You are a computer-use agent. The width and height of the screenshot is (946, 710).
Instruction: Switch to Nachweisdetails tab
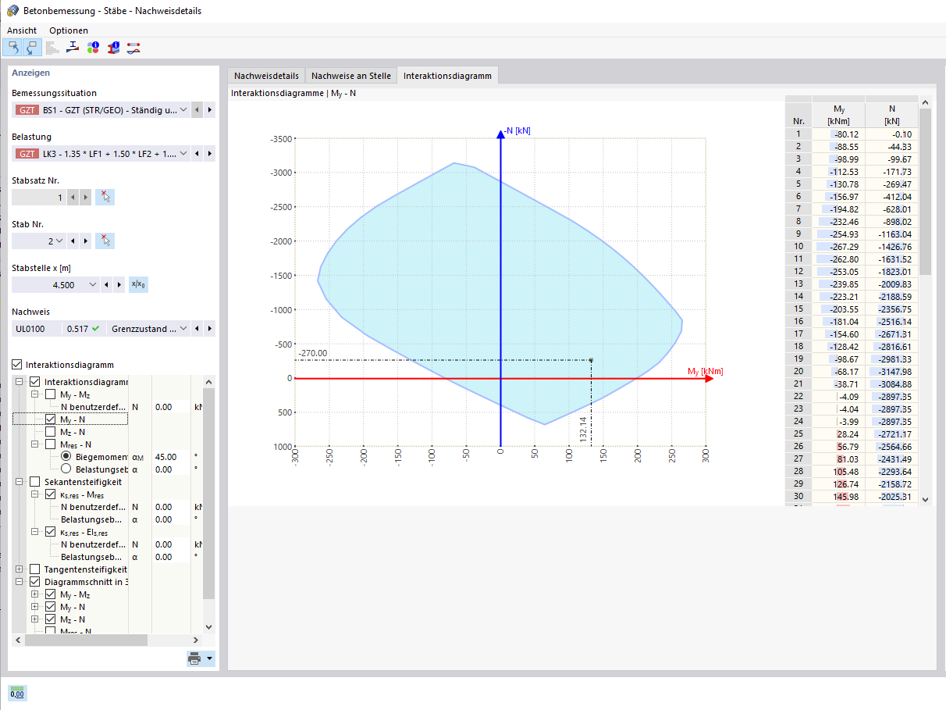tap(266, 76)
